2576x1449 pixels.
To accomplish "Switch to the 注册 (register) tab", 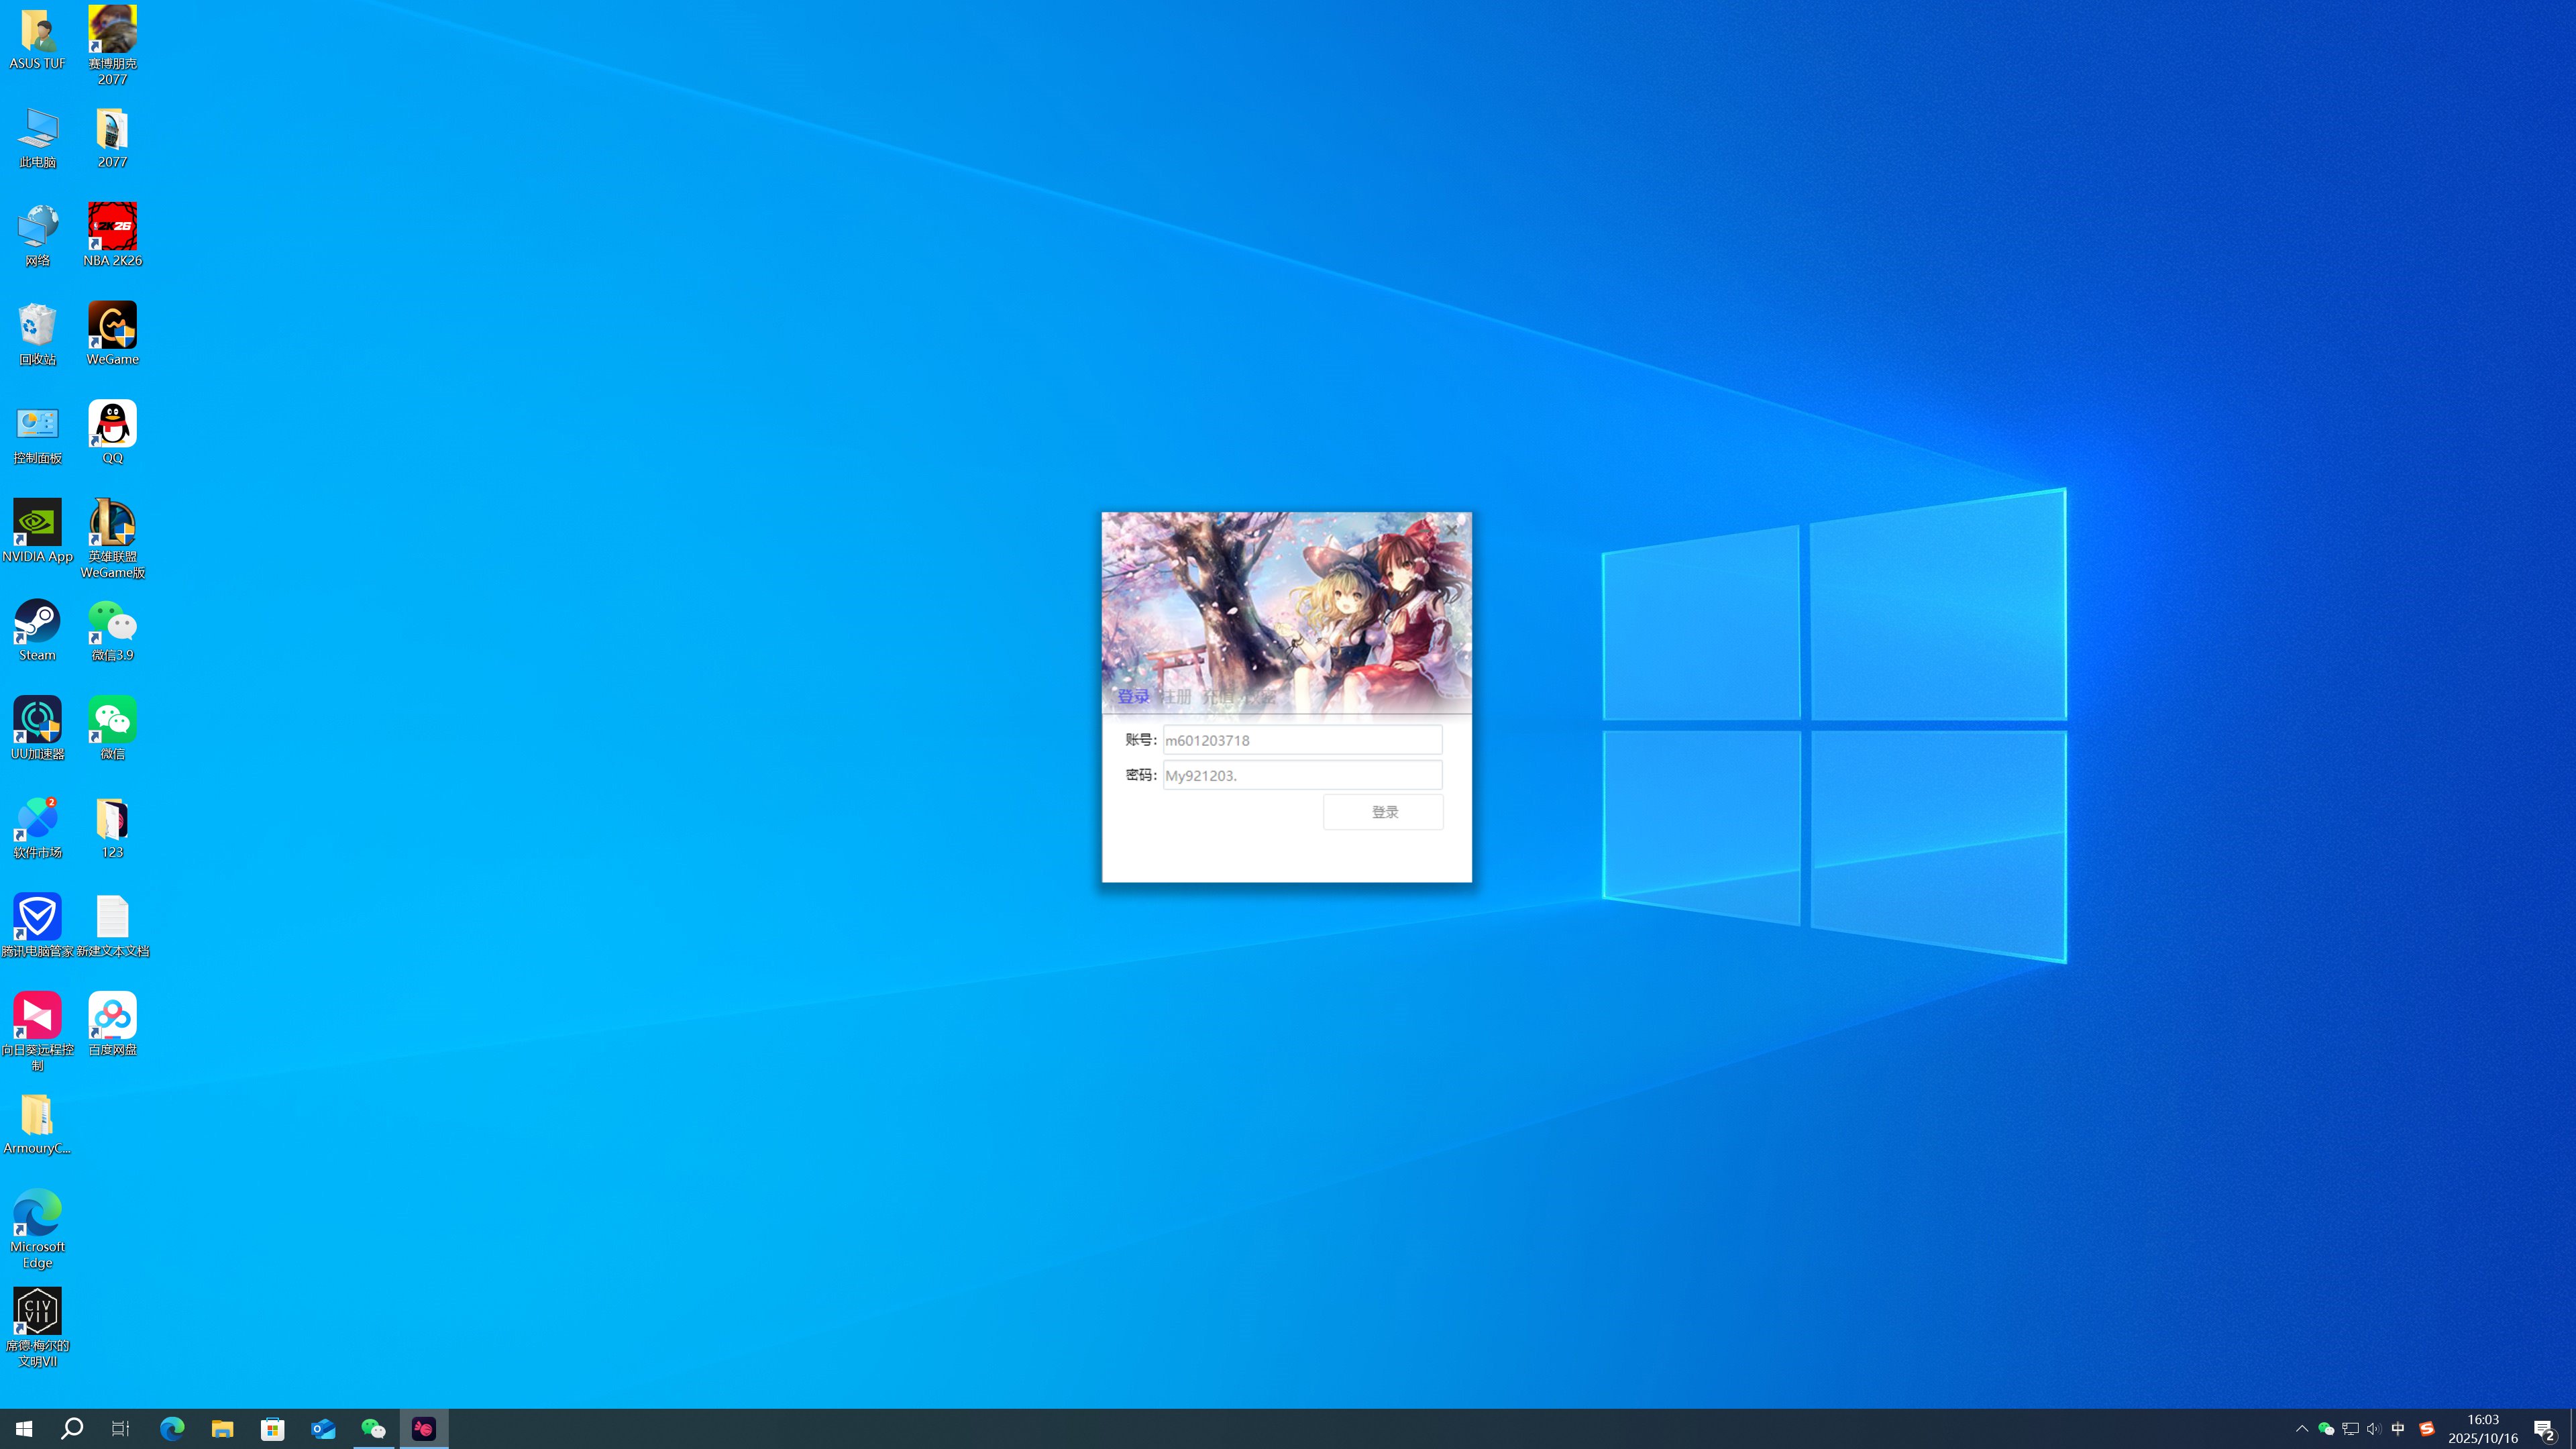I will point(1176,696).
